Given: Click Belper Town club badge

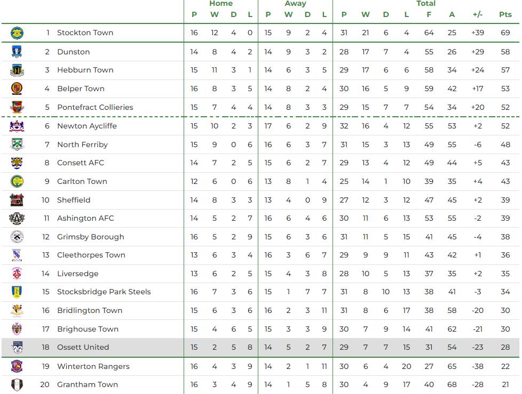Looking at the screenshot, I should 17,89.
